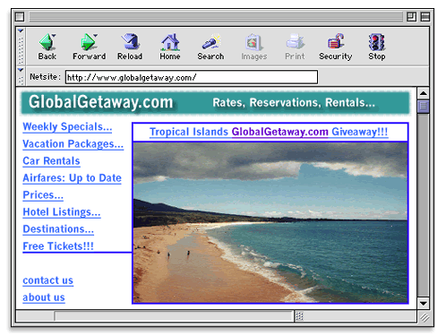Open the Hotel Listings link
The width and height of the screenshot is (446, 336).
pos(62,212)
